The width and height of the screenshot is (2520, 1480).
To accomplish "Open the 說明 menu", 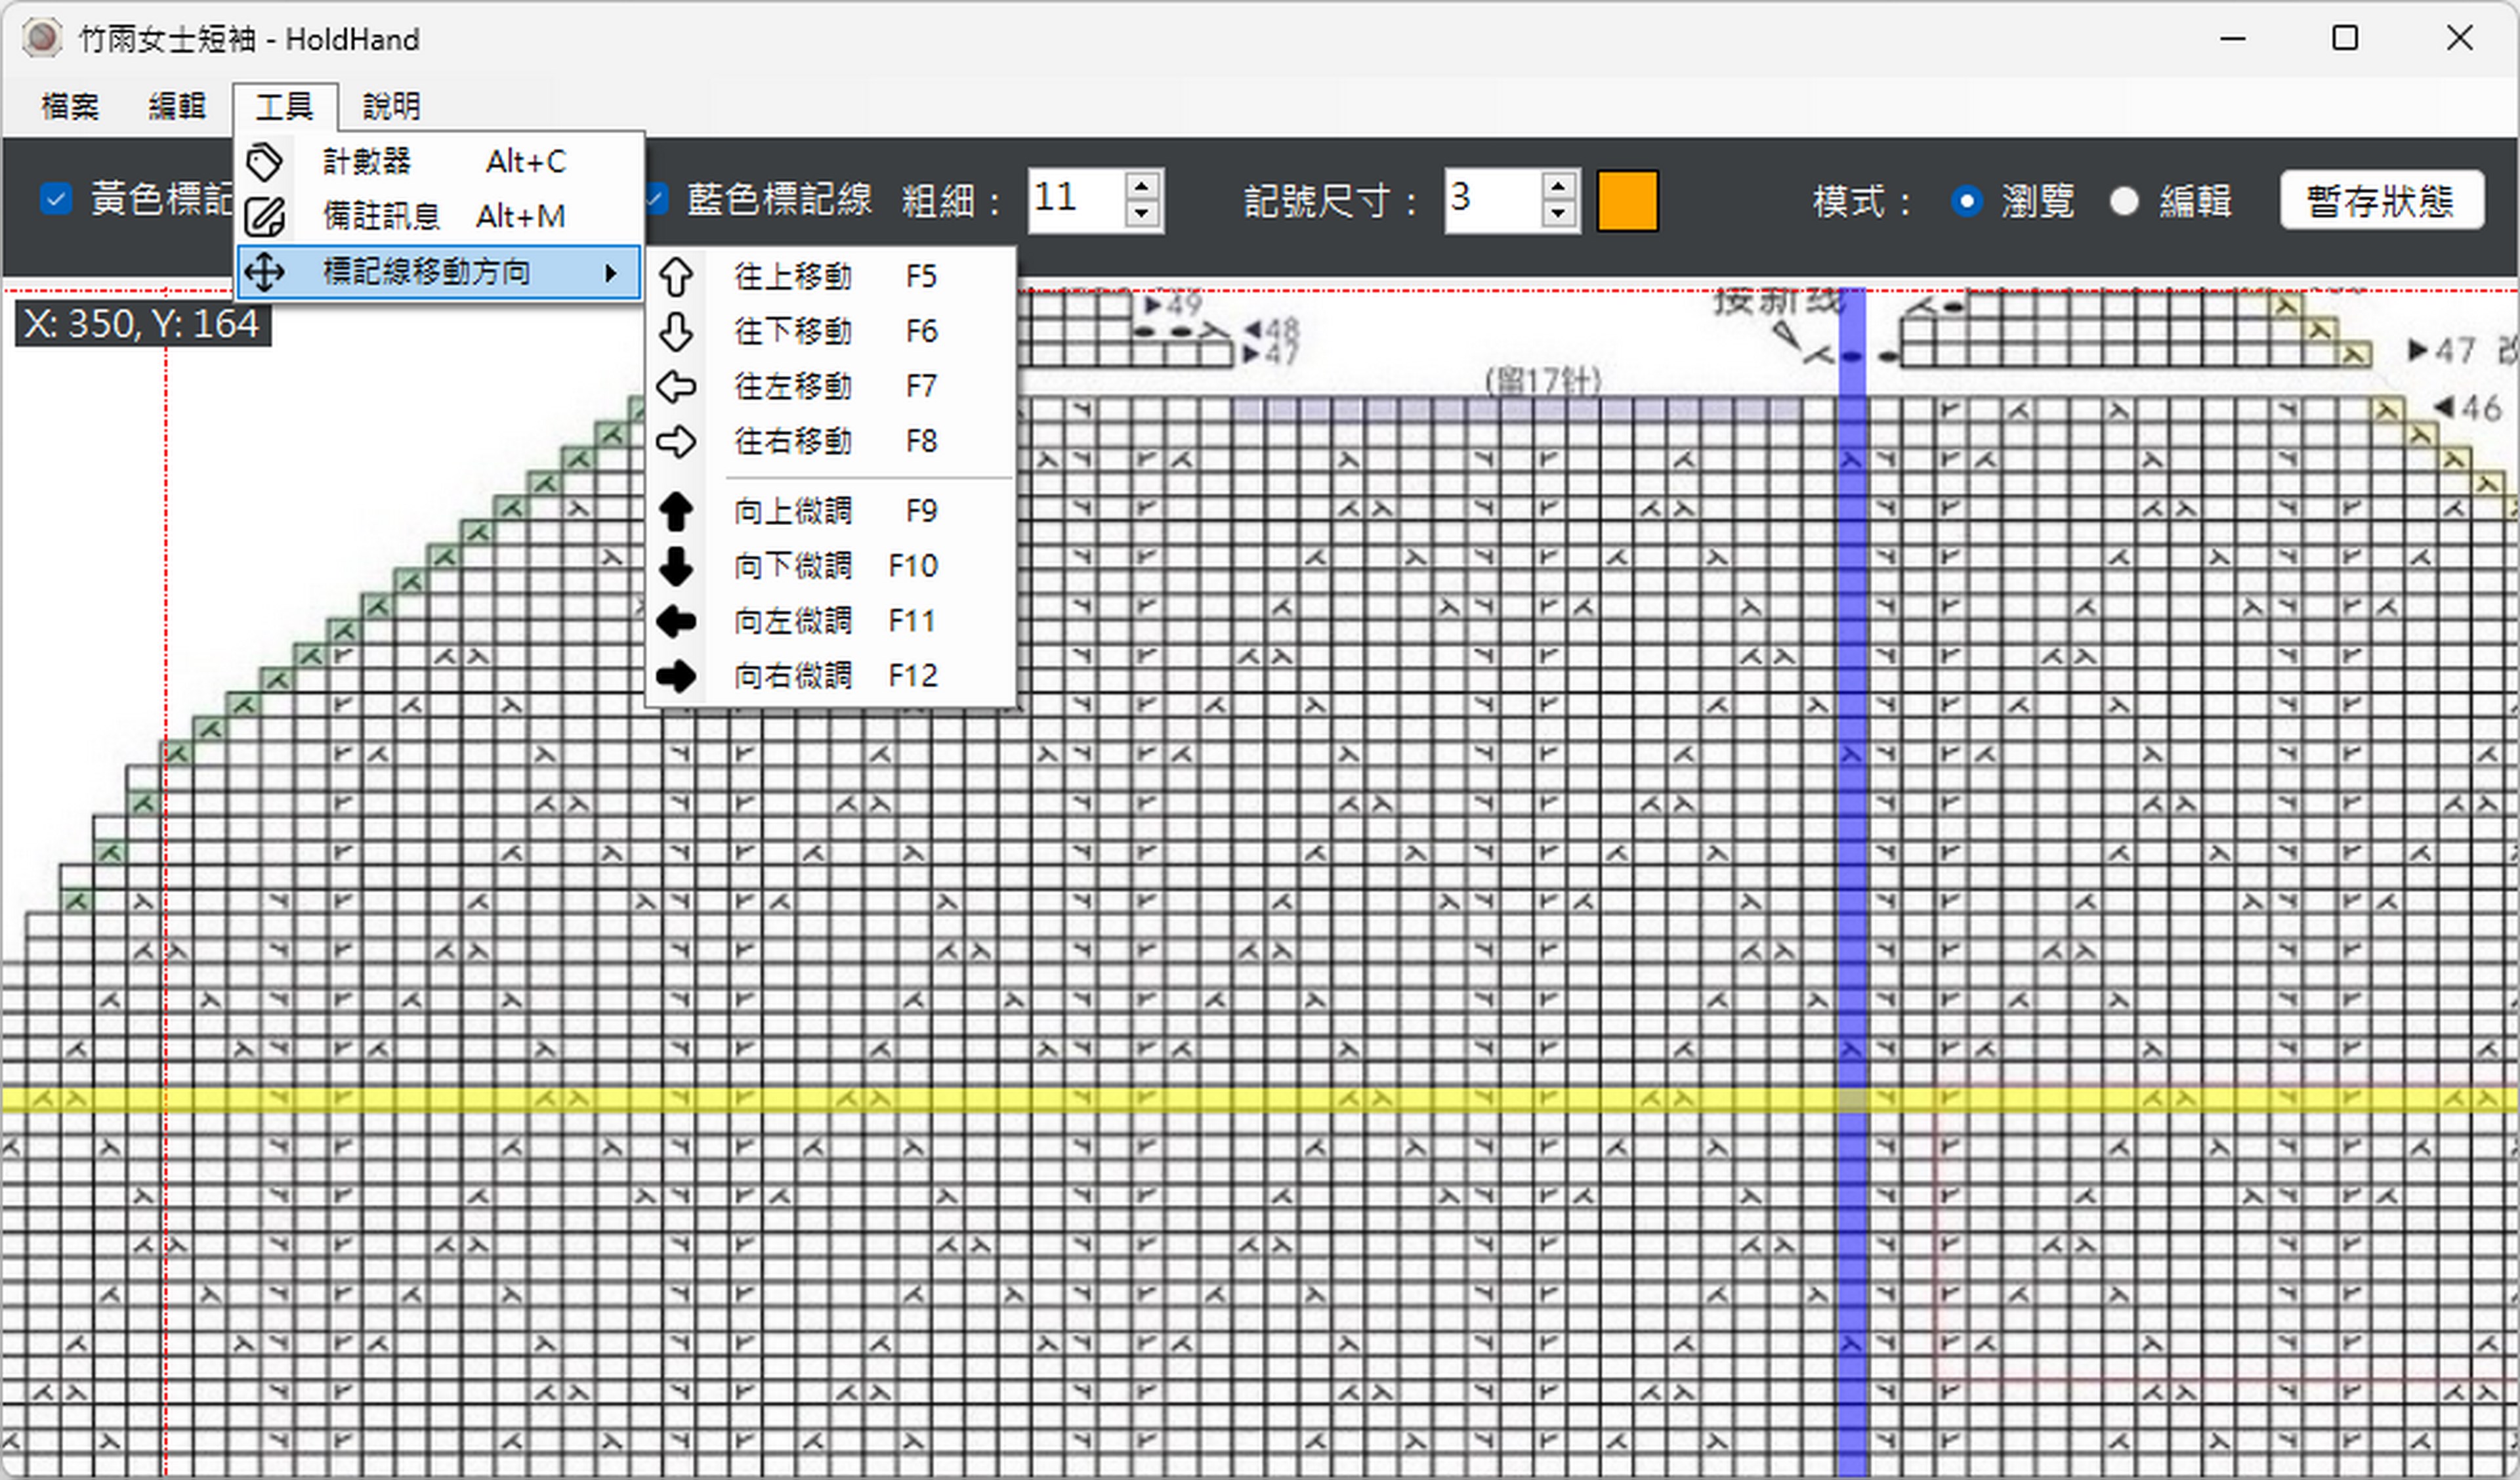I will click(x=391, y=106).
